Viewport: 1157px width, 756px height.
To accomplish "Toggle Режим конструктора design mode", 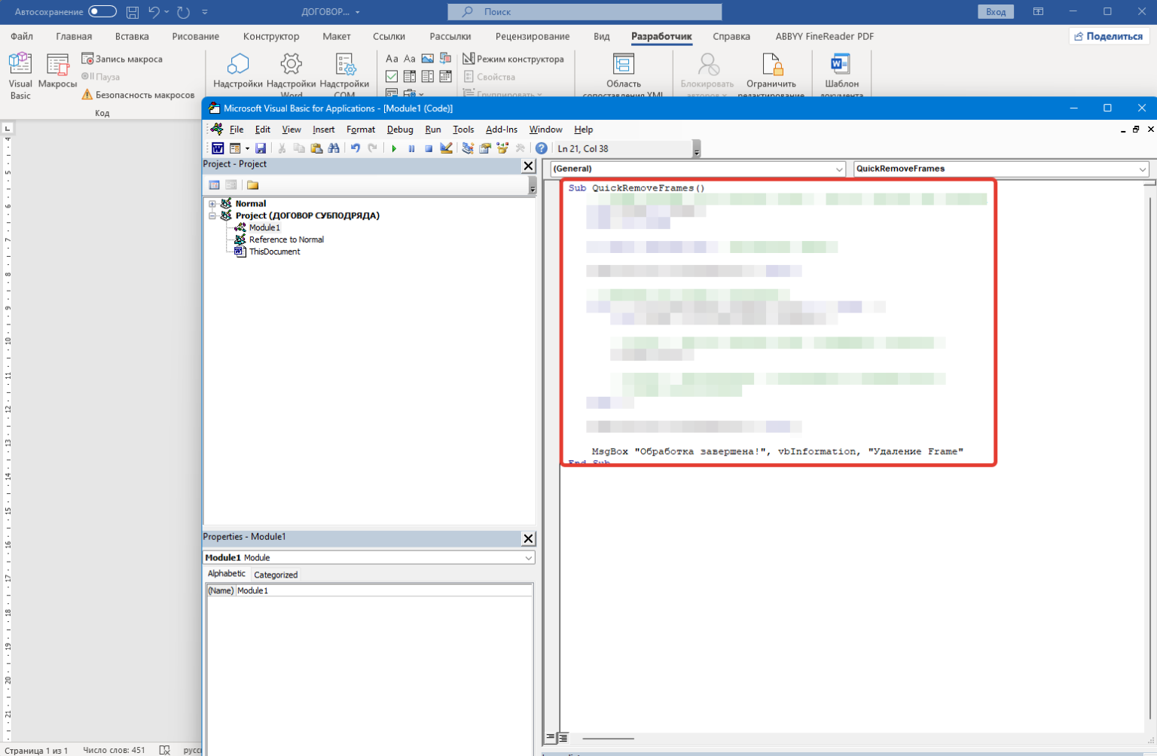I will pyautogui.click(x=513, y=59).
